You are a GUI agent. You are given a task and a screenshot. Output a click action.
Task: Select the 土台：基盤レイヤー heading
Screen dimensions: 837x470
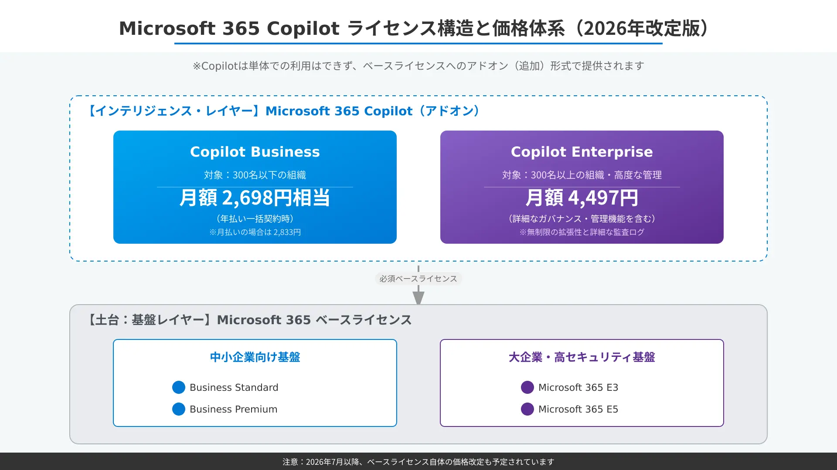(x=249, y=320)
